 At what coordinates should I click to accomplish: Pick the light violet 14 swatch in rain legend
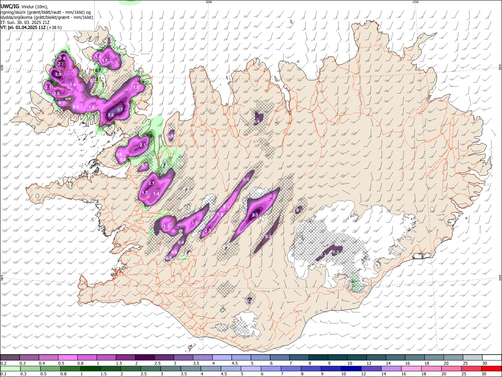(391, 368)
